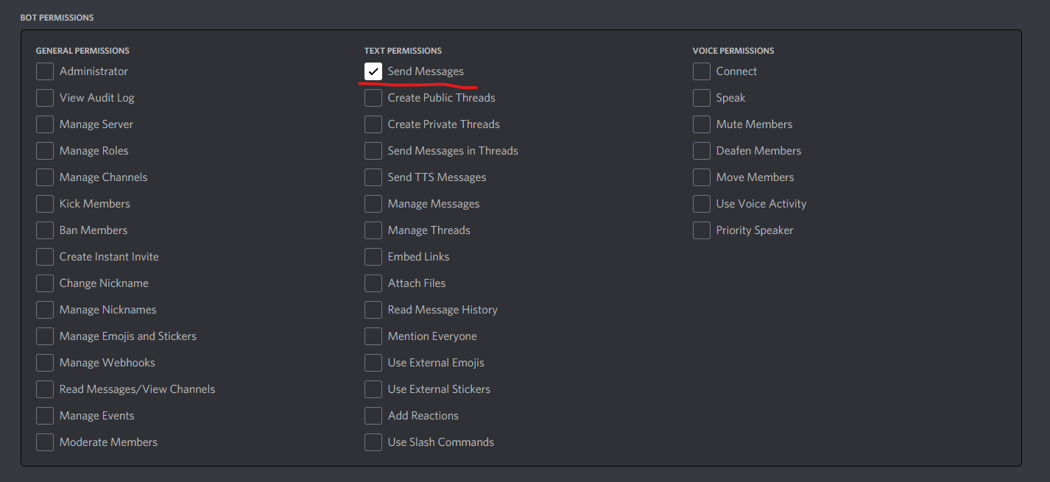Disable the Send Messages permission
Viewport: 1050px width, 482px height.
pyautogui.click(x=373, y=71)
